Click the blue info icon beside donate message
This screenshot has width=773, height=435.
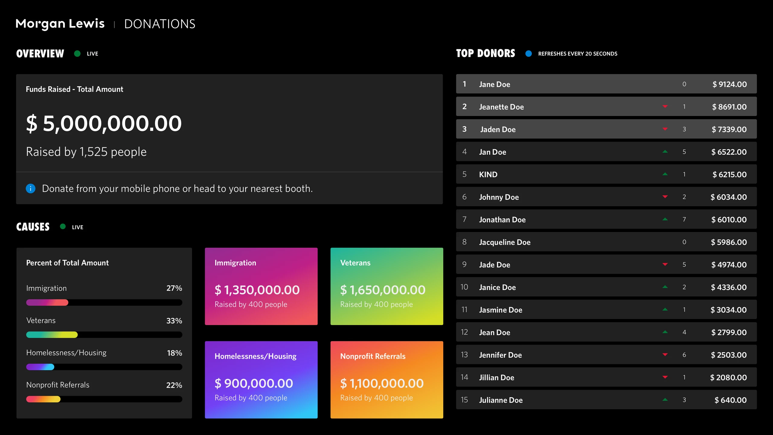pos(30,188)
